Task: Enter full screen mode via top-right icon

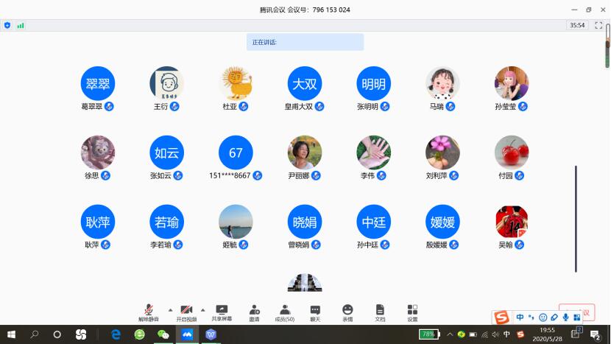Action: 599,25
